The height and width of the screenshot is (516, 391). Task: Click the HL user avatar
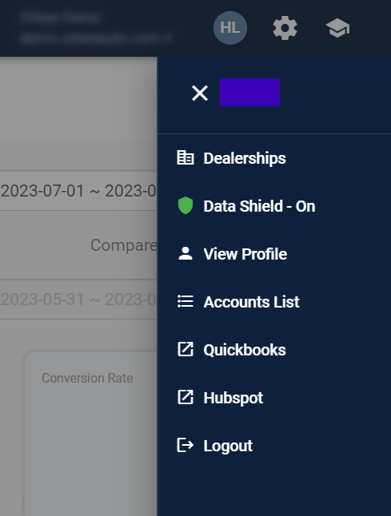click(230, 28)
